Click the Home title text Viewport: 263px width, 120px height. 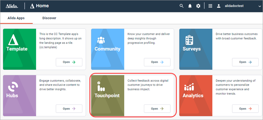pyautogui.click(x=43, y=6)
